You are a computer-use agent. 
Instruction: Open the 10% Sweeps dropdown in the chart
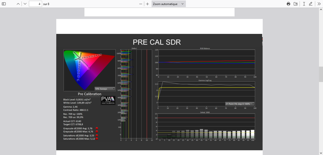pos(105,89)
